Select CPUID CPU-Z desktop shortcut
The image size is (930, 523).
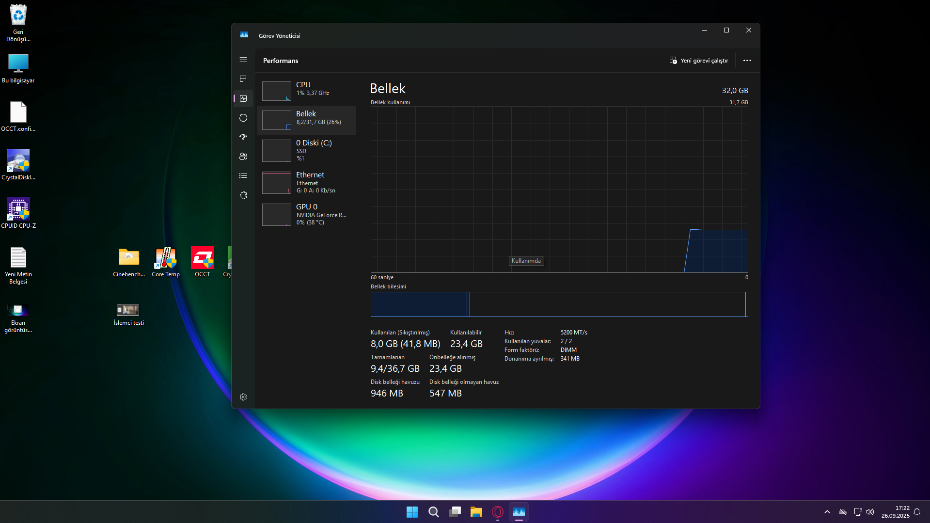(18, 213)
